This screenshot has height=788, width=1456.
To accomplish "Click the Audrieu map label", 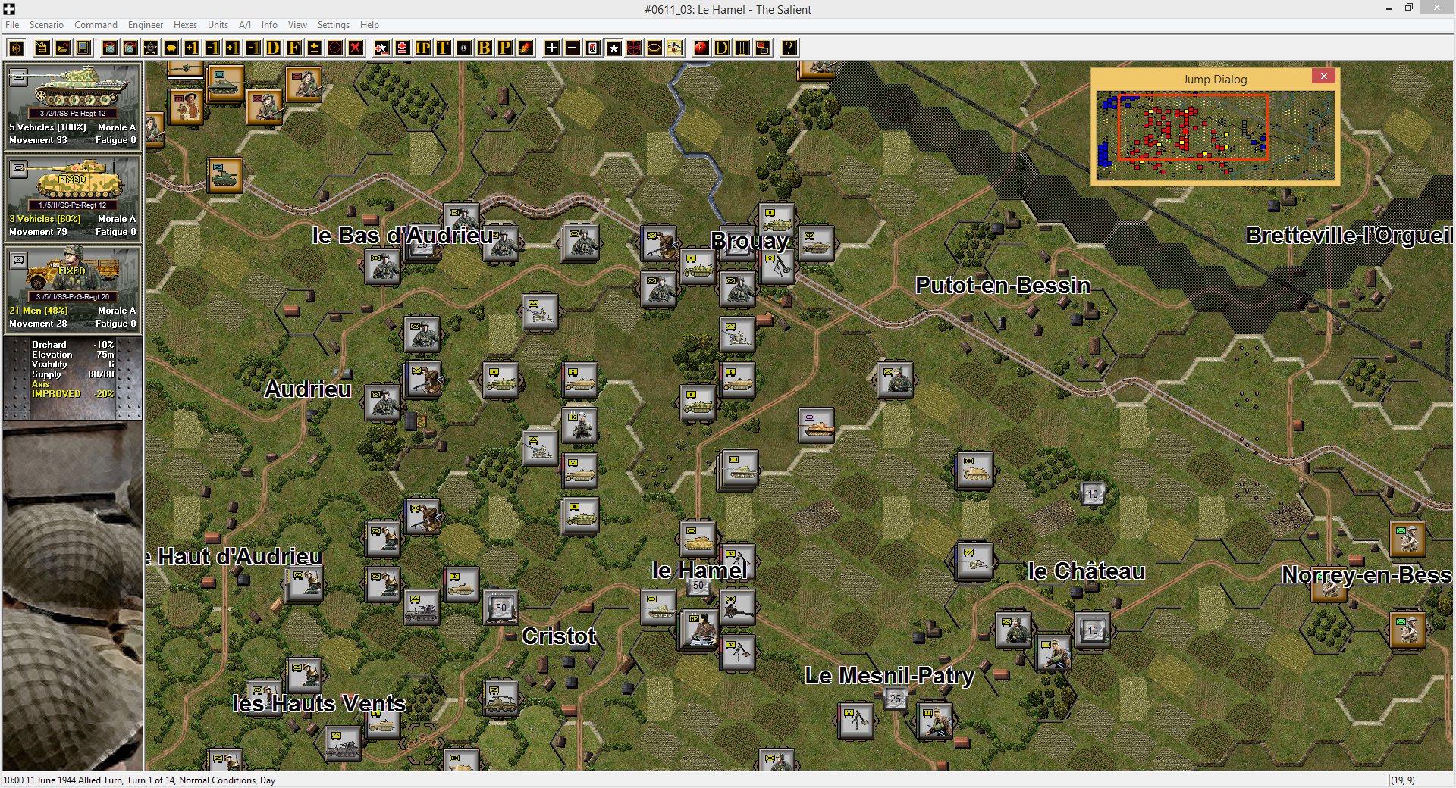I will point(308,389).
